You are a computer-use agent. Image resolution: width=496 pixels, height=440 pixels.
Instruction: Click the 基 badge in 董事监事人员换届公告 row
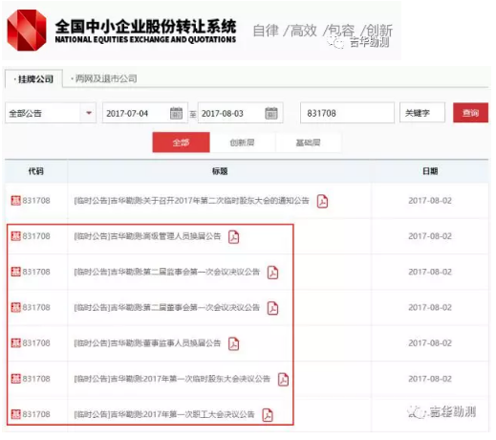coord(16,343)
